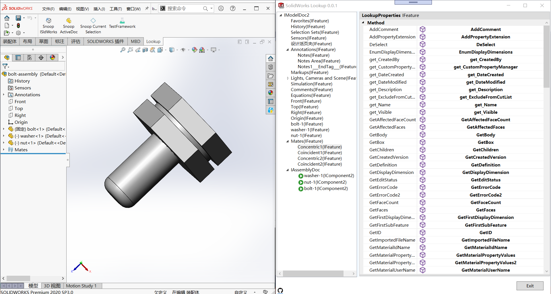551x294 pixels.
Task: Open the Options gear icon
Action: tap(18, 33)
